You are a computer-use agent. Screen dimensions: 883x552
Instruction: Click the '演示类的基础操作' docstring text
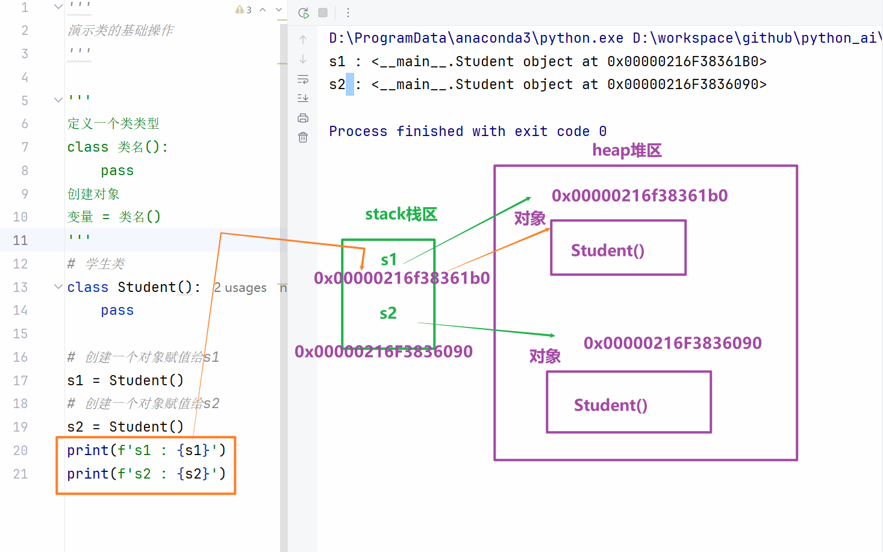coord(120,30)
